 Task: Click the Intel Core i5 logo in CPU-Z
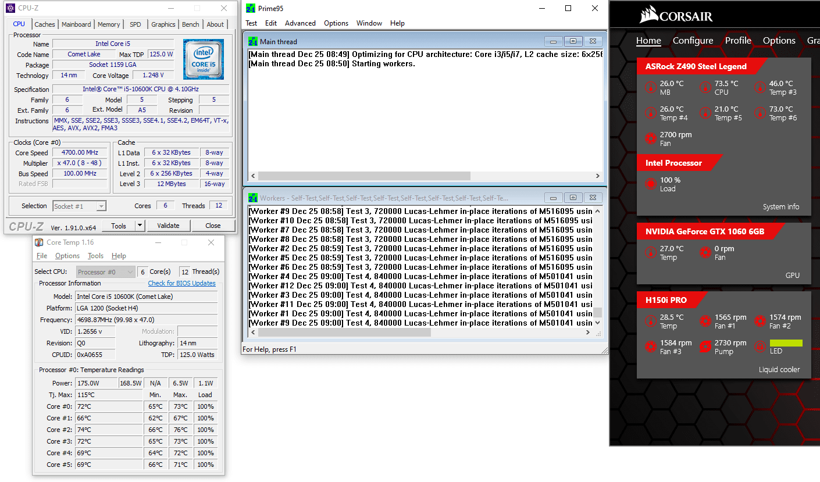click(204, 59)
